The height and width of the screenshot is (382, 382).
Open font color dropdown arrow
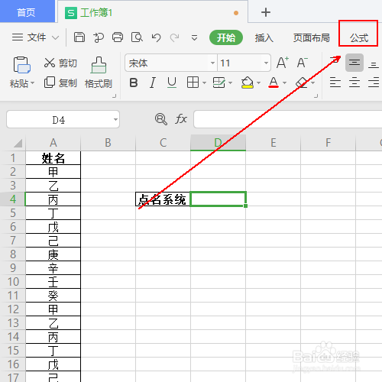[285, 83]
